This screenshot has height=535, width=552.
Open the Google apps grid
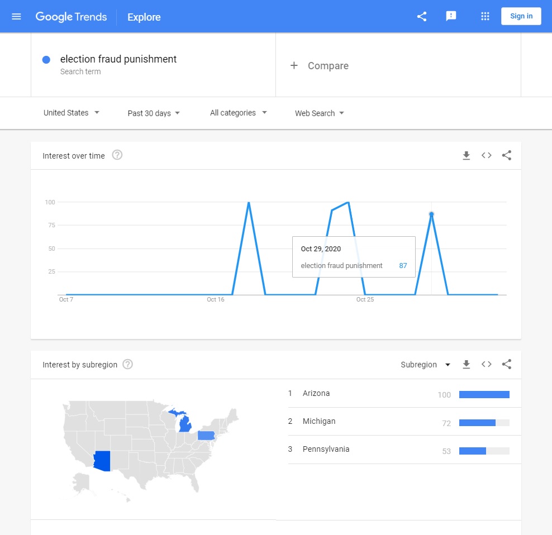[485, 16]
